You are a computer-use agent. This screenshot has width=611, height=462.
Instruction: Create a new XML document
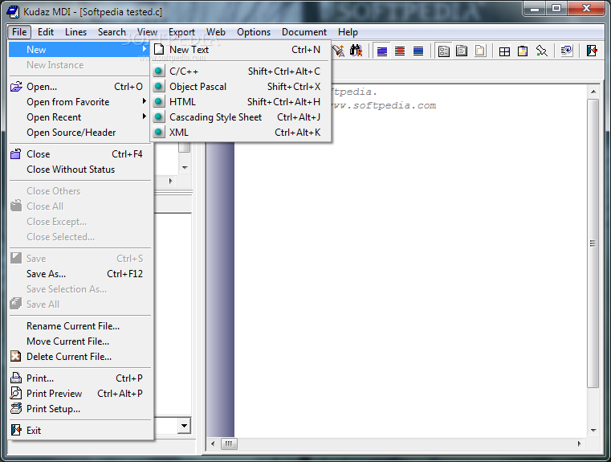click(x=241, y=133)
